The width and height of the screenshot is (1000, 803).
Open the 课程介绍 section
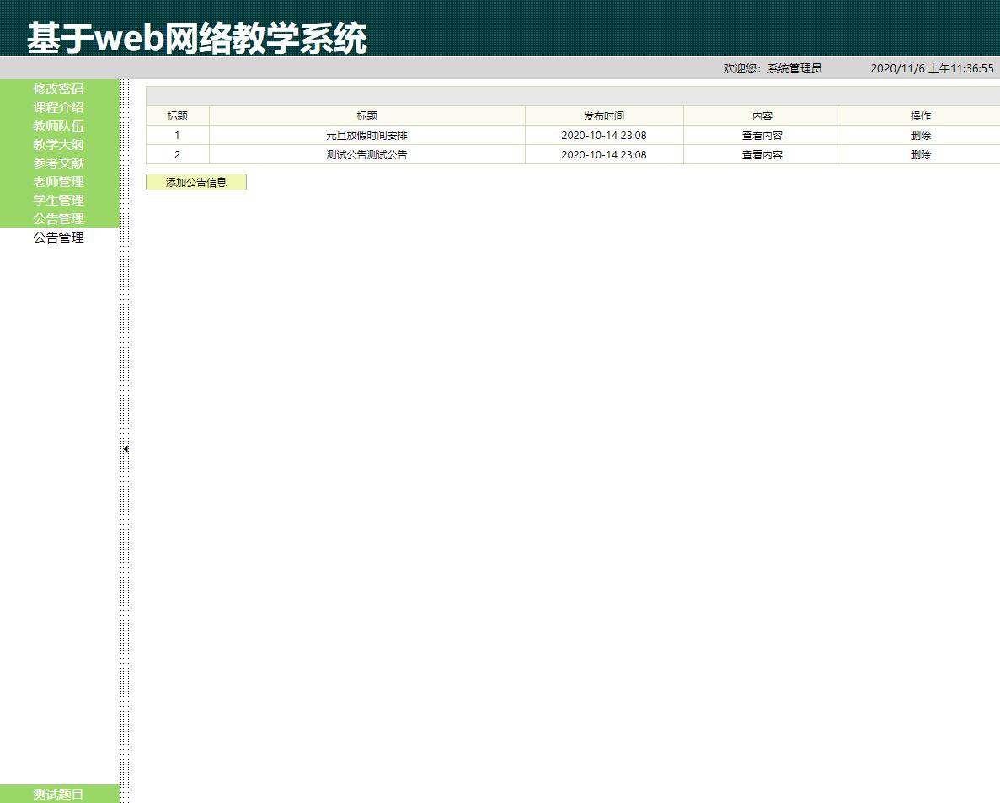click(x=58, y=107)
